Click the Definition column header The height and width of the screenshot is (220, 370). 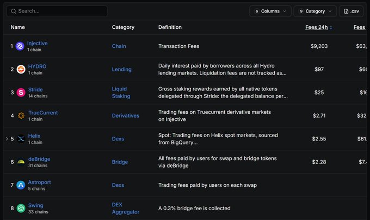[x=170, y=27]
